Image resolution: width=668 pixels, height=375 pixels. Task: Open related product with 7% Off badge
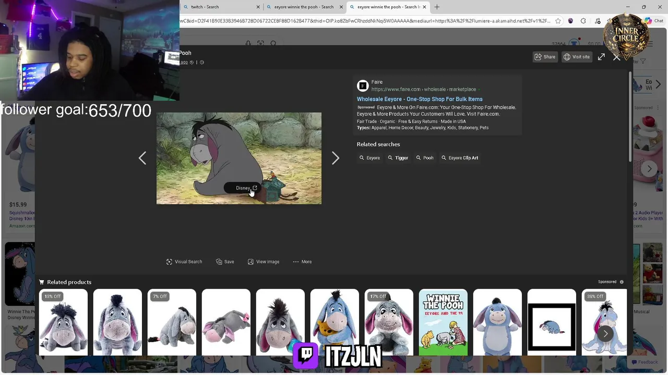click(x=172, y=322)
